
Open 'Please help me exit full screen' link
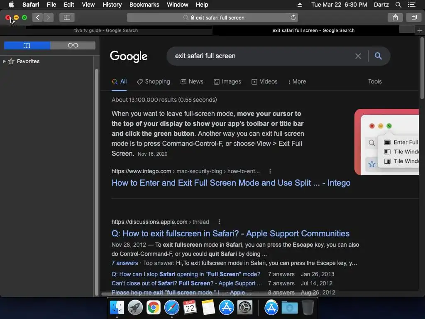pos(182,293)
